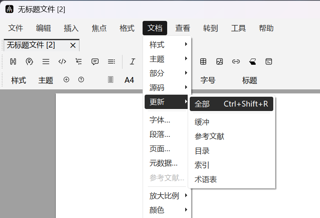The height and width of the screenshot is (218, 320).
Task: Click the insert image icon
Action: click(220, 61)
